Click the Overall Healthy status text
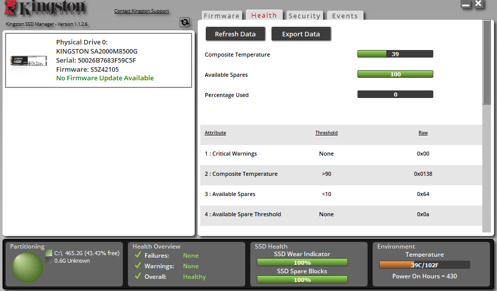 (194, 276)
